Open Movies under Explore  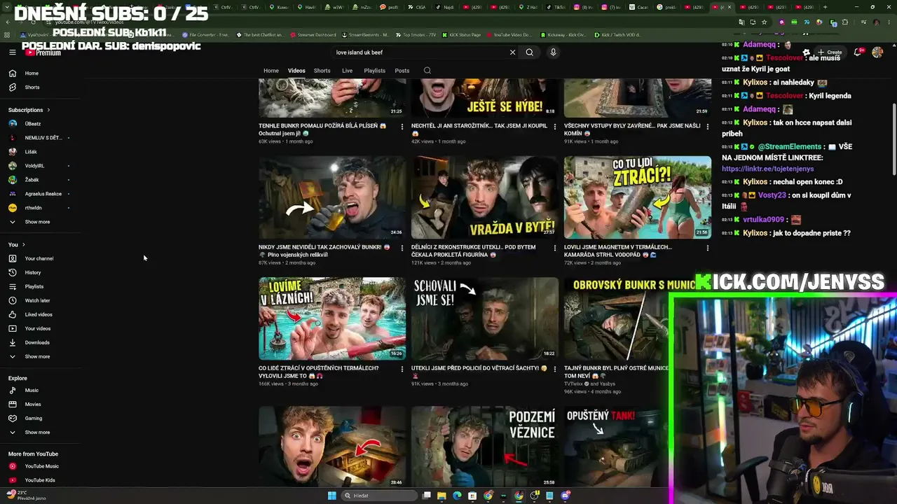[x=33, y=404]
